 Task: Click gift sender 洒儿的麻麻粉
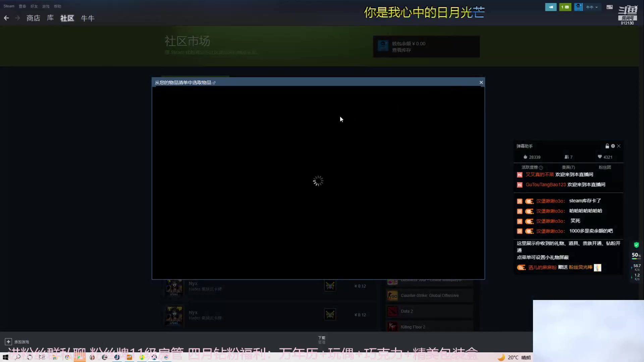(542, 267)
